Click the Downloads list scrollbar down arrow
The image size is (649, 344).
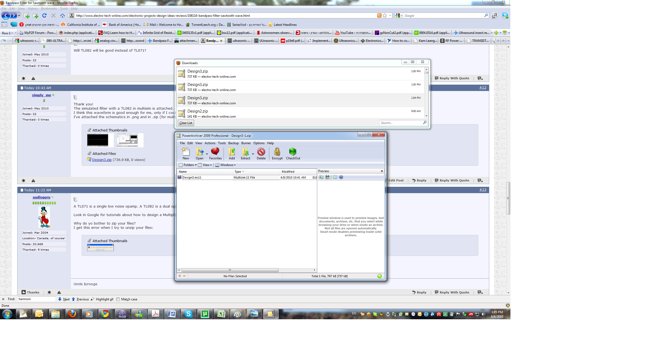[426, 116]
